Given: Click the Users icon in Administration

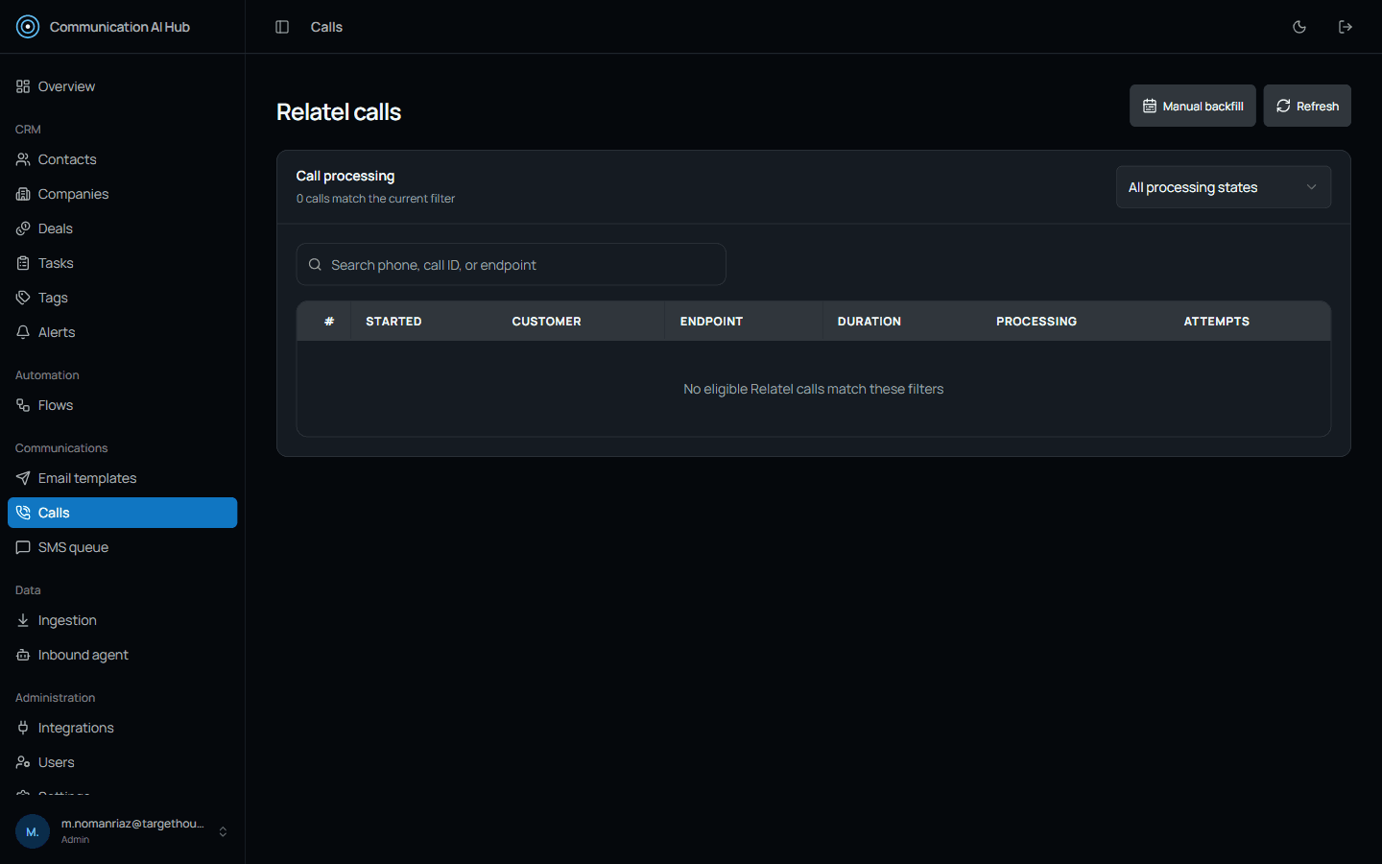Looking at the screenshot, I should 23,762.
